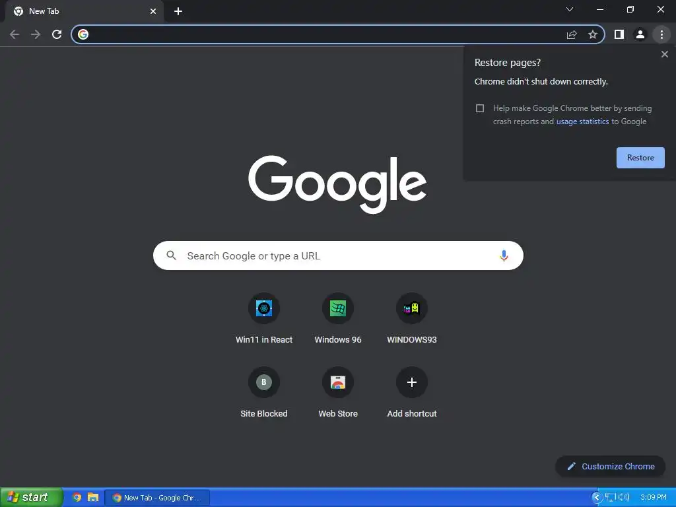676x507 pixels.
Task: Click Add shortcut plus icon
Action: point(412,382)
